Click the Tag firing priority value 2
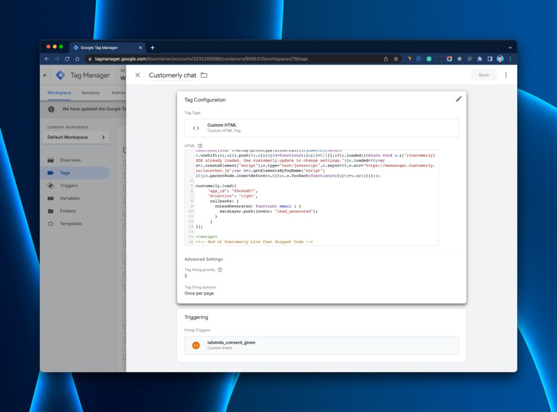 click(x=186, y=276)
